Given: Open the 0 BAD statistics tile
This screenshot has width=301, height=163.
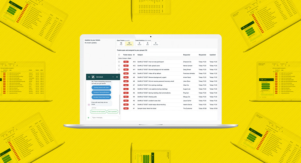Looking at the screenshot, I should click(x=148, y=44).
